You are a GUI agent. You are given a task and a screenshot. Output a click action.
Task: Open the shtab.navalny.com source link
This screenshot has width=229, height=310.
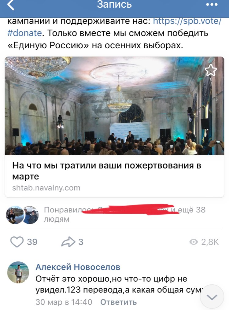[46, 188]
